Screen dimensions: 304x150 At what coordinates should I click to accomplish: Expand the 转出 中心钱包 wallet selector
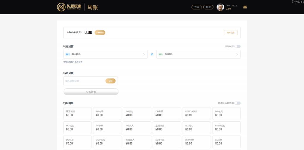click(105, 54)
